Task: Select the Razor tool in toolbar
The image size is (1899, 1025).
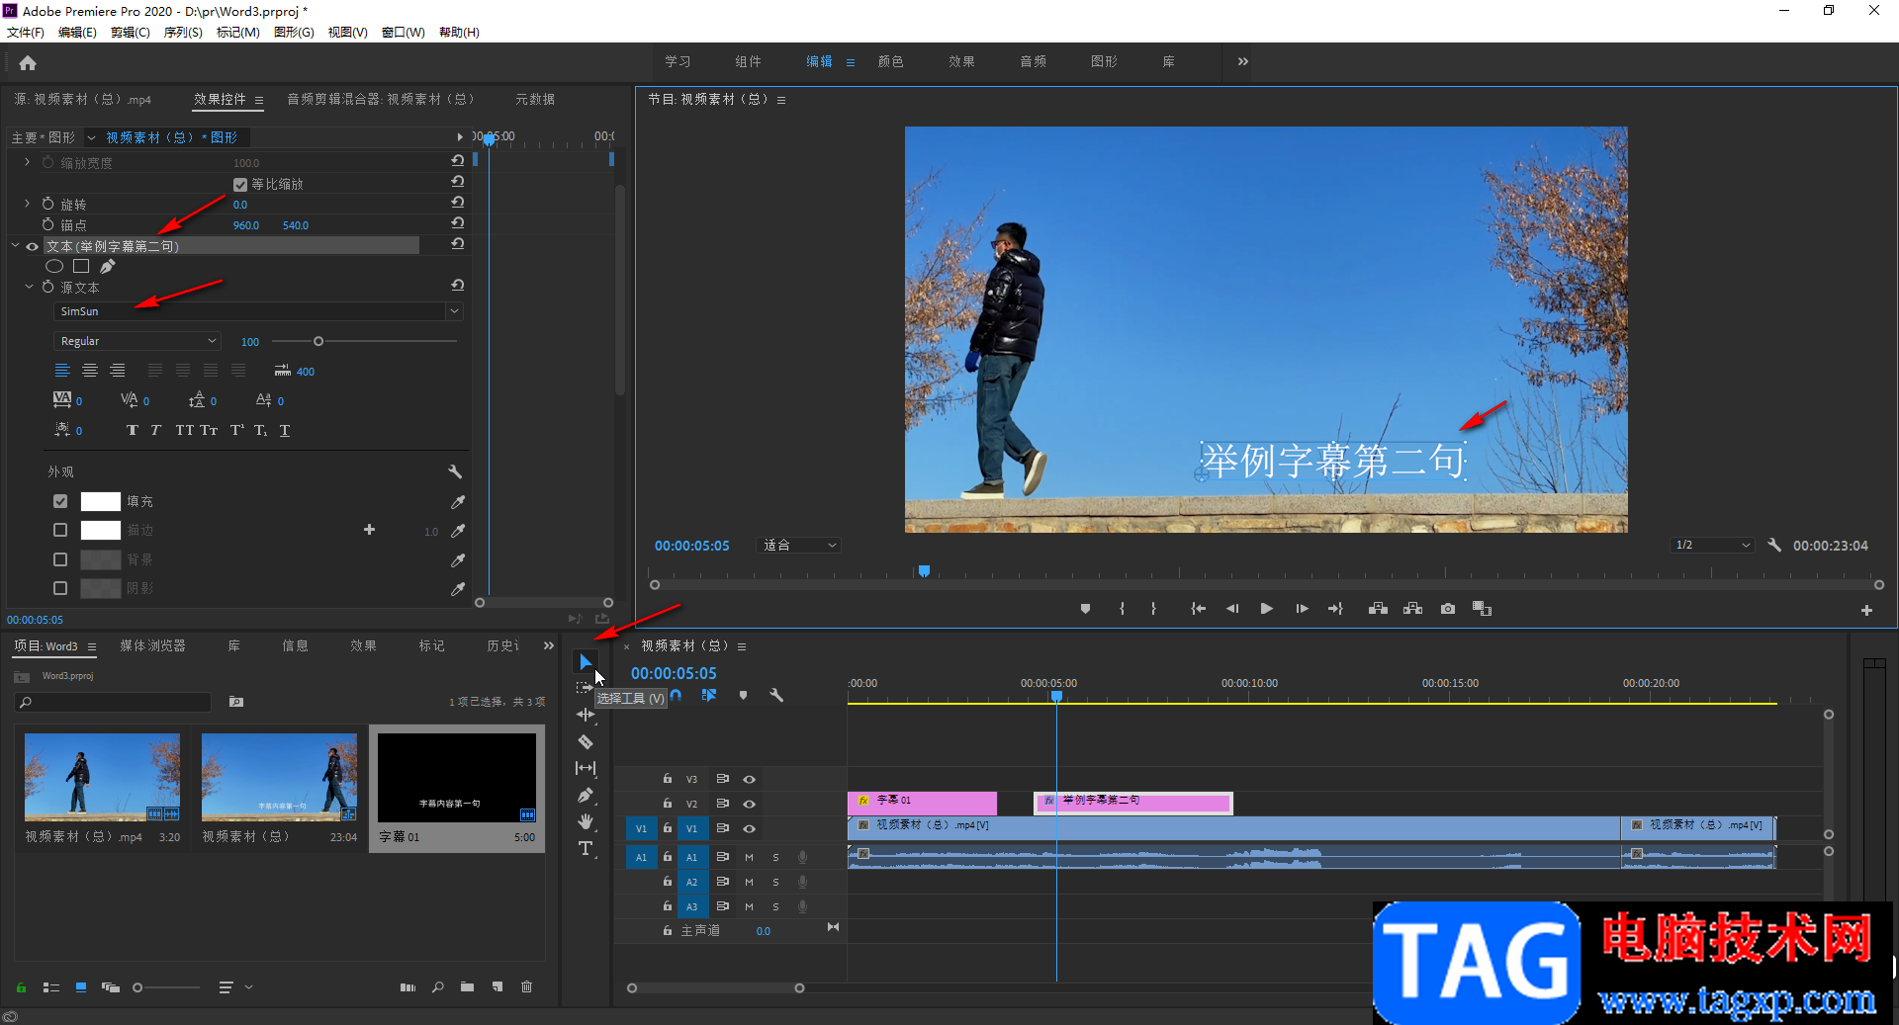Action: coord(586,741)
